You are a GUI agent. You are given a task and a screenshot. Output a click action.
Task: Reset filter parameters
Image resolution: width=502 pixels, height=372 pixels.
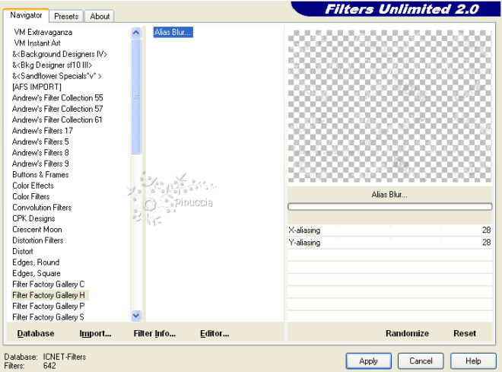(x=465, y=333)
